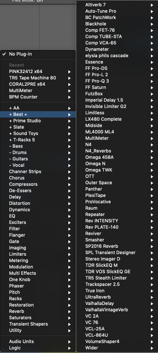
Task: Open the De-Essers category
Action: pos(38,191)
